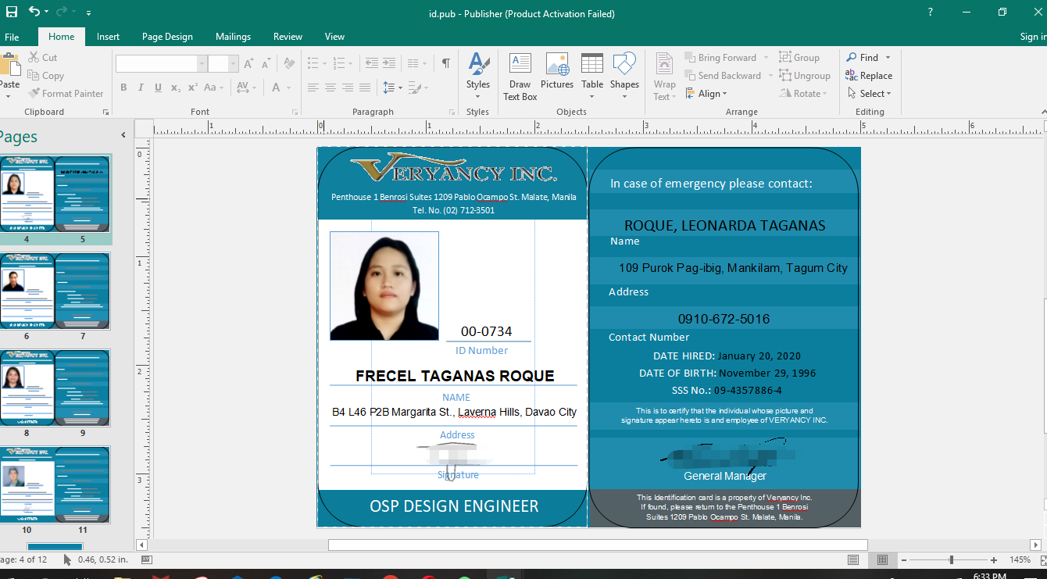Apply subscript formatting
Image resolution: width=1047 pixels, height=579 pixels.
pyautogui.click(x=175, y=88)
